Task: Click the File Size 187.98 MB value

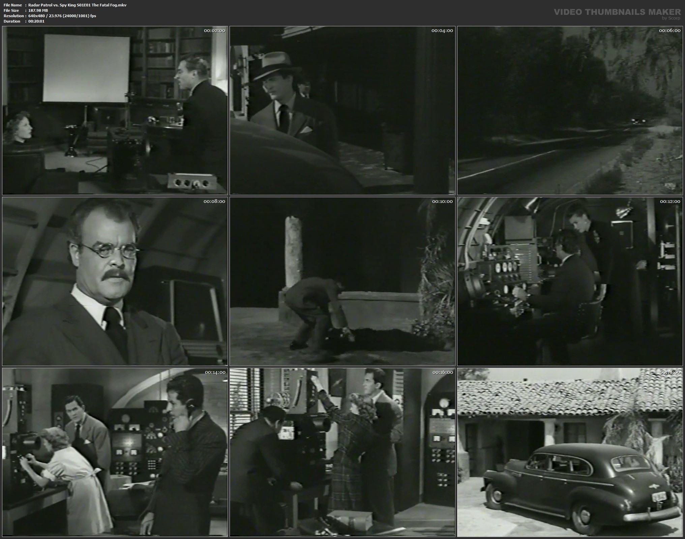Action: point(38,10)
